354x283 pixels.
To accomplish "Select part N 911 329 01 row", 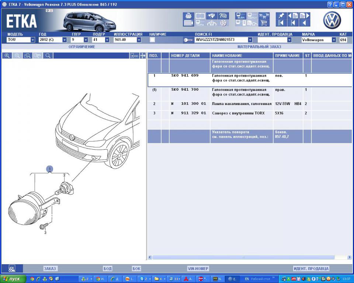I will pyautogui.click(x=250, y=115).
